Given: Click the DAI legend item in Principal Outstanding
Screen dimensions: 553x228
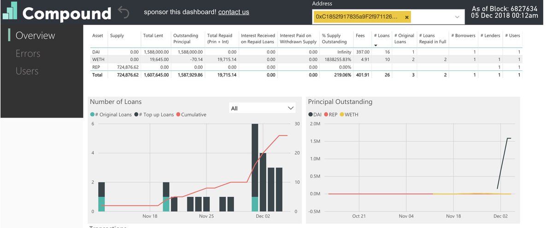Looking at the screenshot, I should point(315,114).
